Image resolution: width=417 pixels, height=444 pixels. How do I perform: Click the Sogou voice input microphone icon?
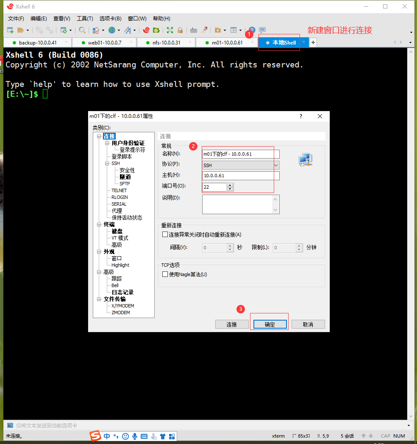[135, 436]
